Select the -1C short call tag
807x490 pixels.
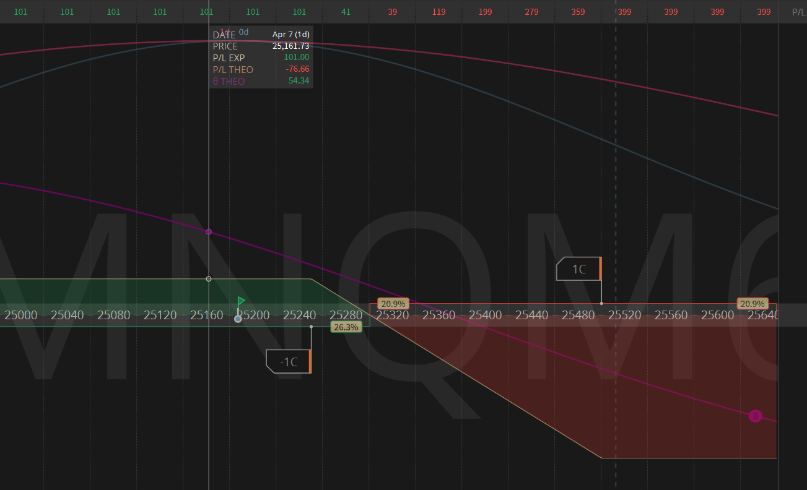pyautogui.click(x=289, y=361)
